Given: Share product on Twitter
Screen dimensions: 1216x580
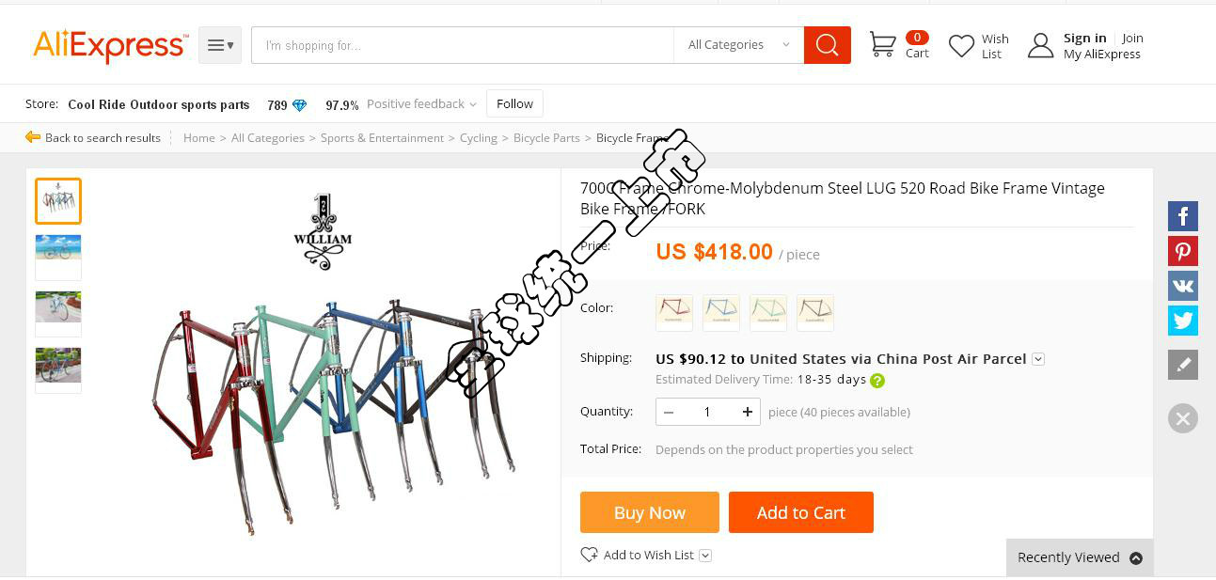Looking at the screenshot, I should point(1183,321).
